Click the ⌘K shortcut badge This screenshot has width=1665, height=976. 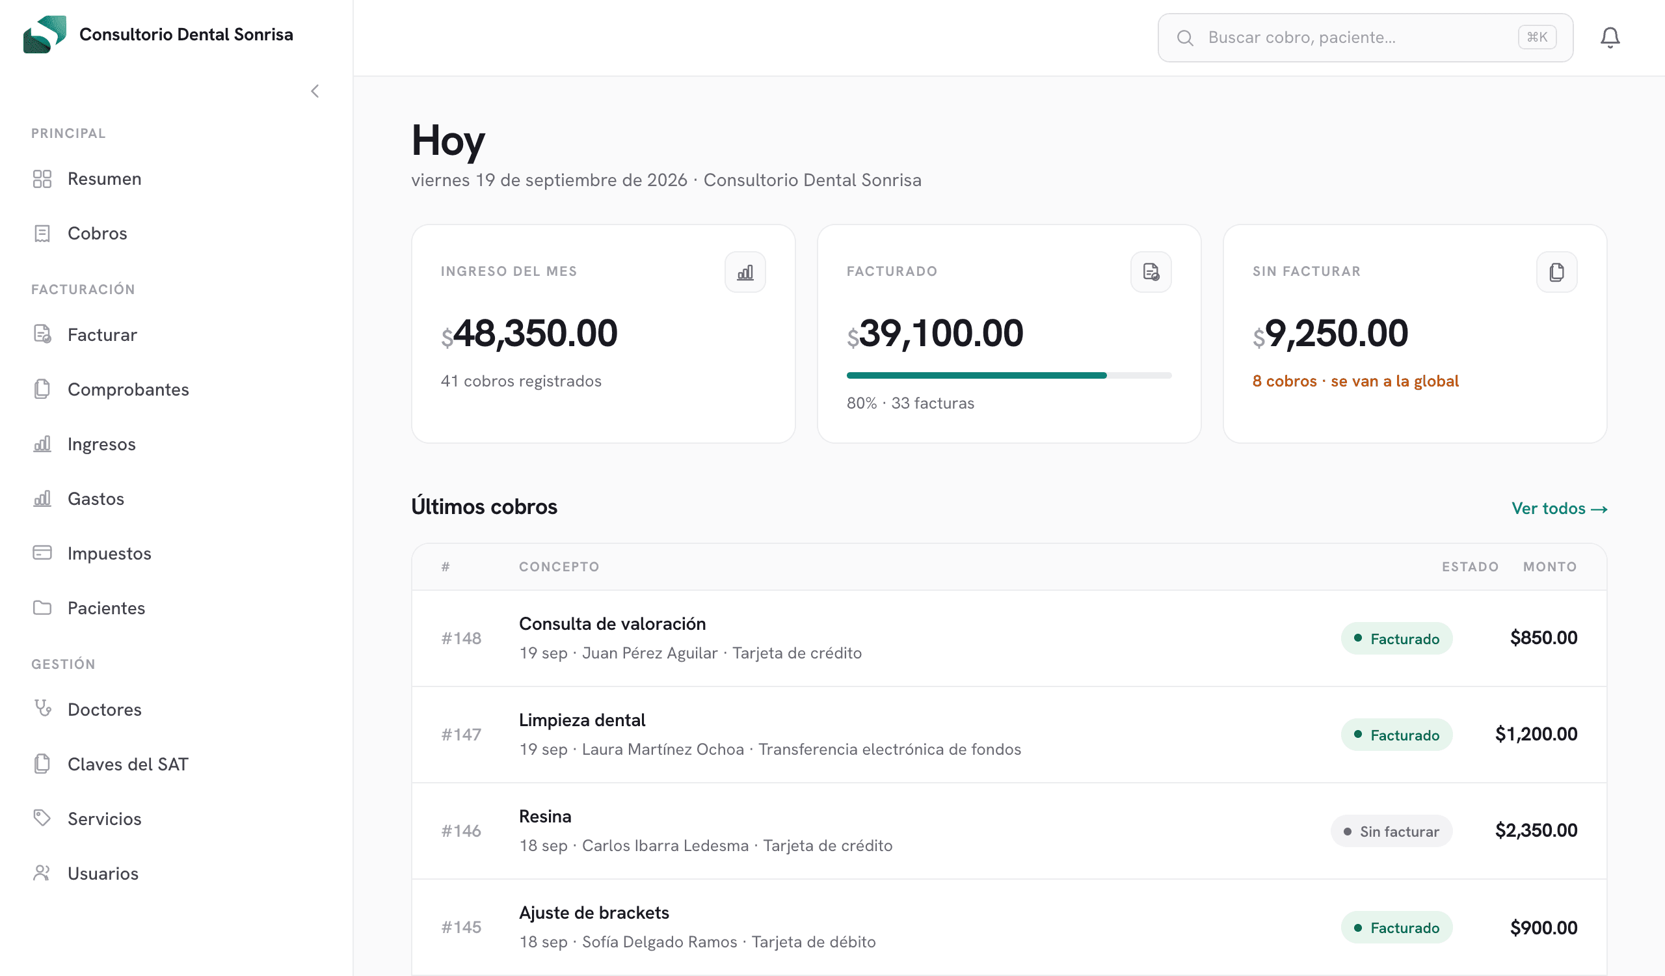1537,37
